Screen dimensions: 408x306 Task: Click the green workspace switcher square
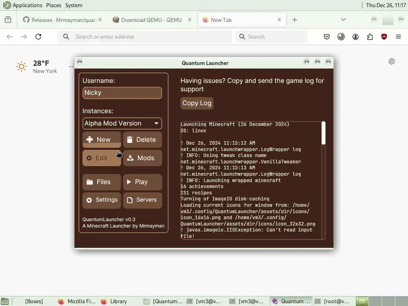tap(362, 301)
